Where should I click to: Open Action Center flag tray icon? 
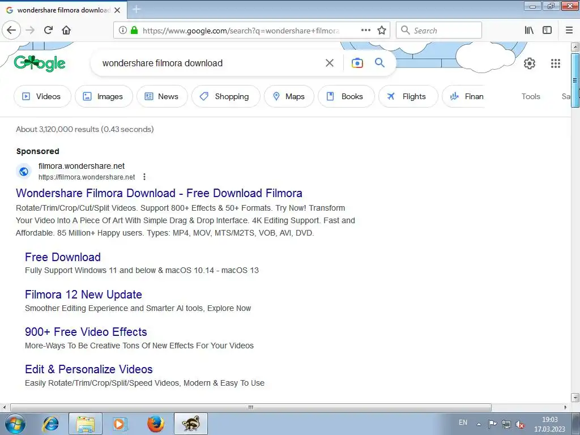(x=492, y=424)
